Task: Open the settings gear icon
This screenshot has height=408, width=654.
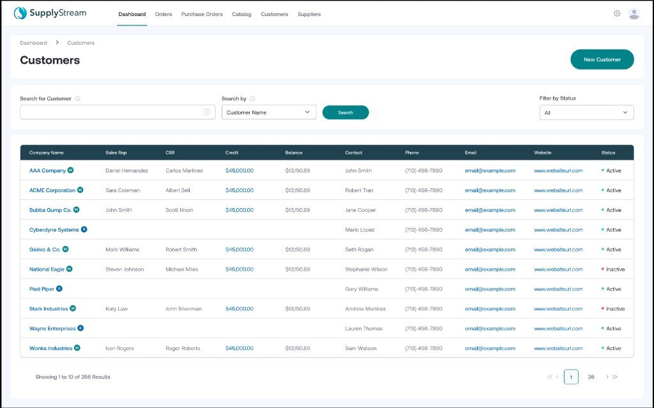Action: click(617, 13)
